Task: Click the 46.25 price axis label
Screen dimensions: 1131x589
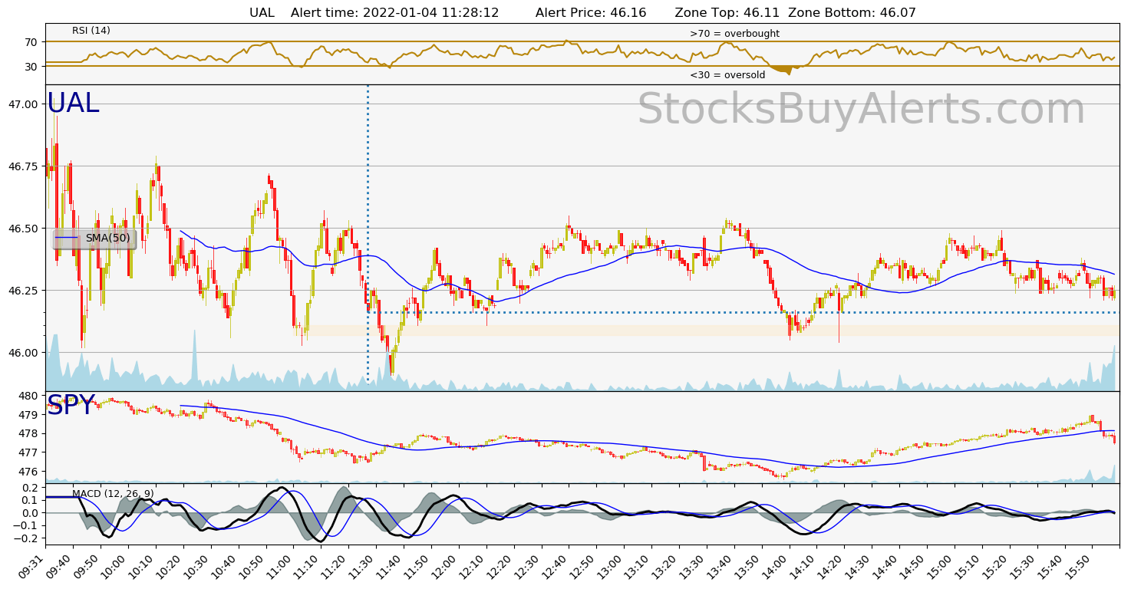Action: pyautogui.click(x=25, y=291)
